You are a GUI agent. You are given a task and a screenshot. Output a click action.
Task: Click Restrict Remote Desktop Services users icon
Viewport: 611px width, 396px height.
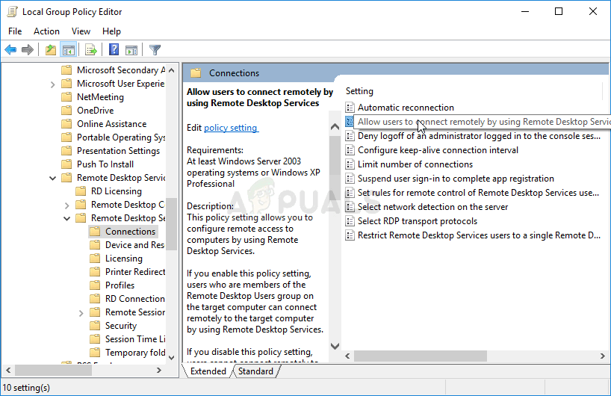(x=350, y=235)
